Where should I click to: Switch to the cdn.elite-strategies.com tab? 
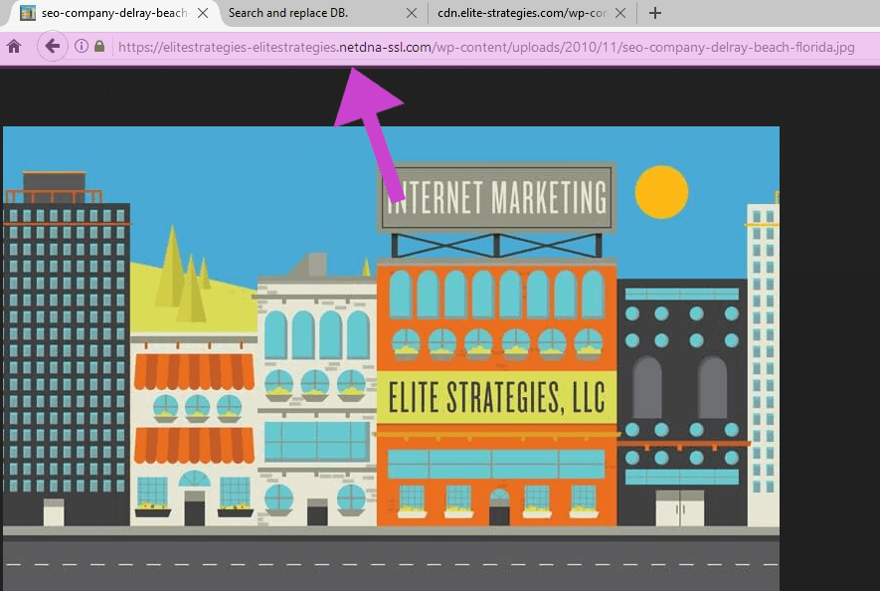pyautogui.click(x=531, y=13)
